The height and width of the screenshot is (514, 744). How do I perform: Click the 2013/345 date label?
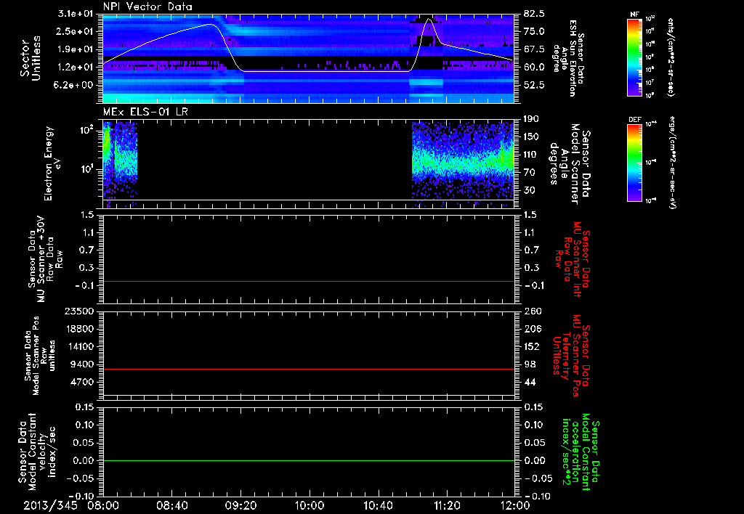50,505
